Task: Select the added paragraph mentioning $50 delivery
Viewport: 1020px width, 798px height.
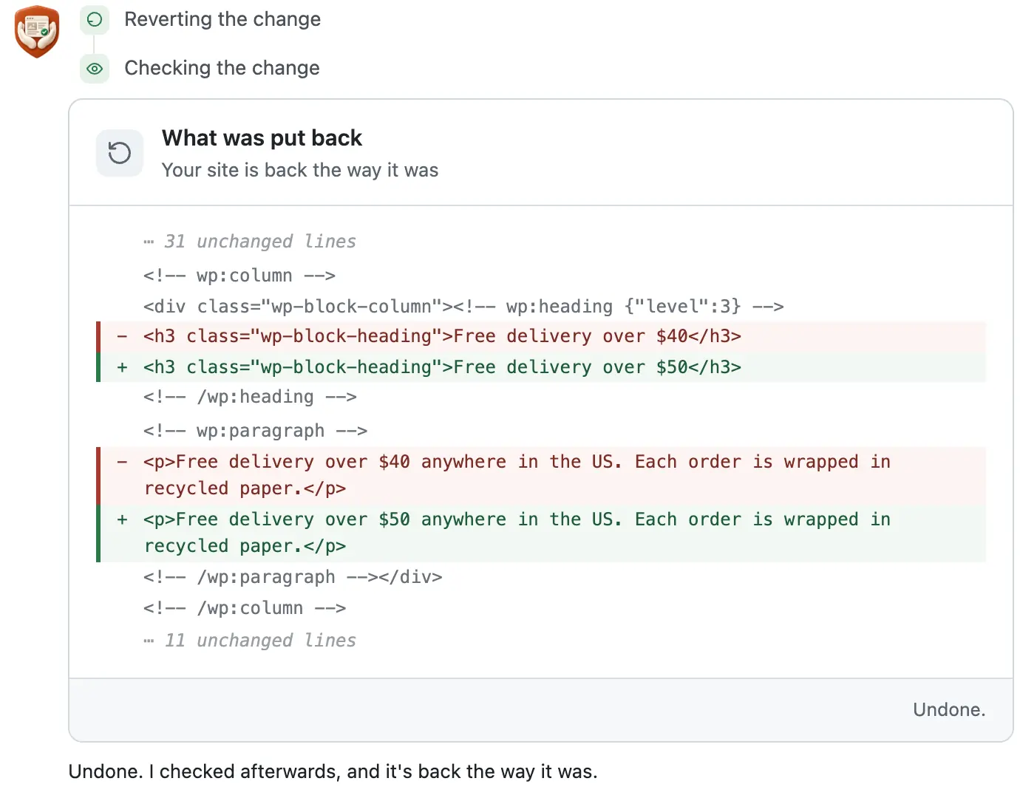Action: tap(541, 533)
